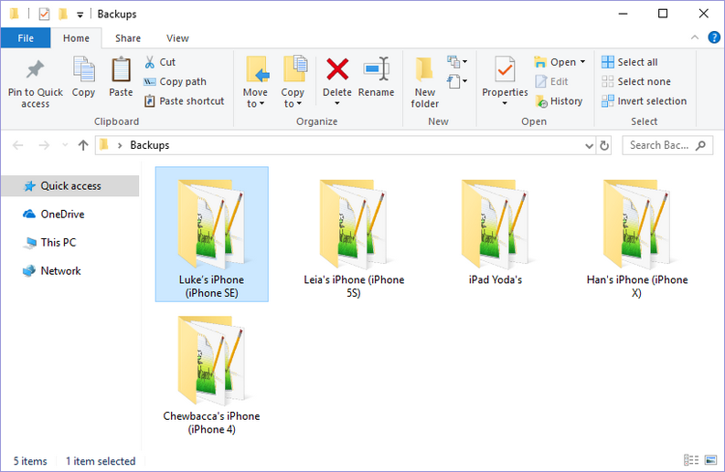Open the File tab
This screenshot has width=725, height=472.
26,38
